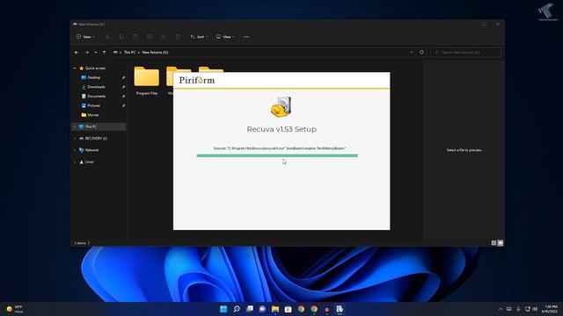
Task: Click the Copy icon in Explorer toolbar
Action: tap(121, 37)
